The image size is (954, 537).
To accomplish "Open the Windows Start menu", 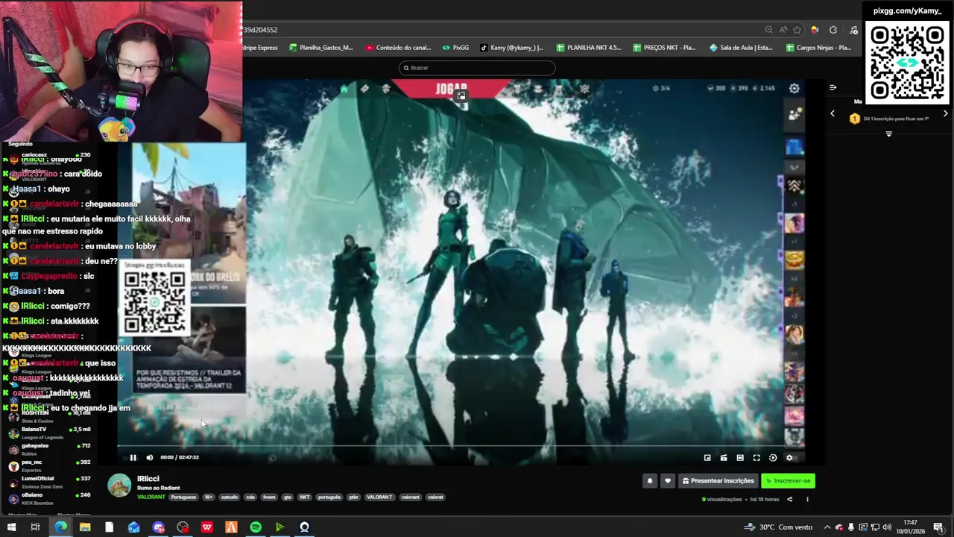I will (11, 527).
